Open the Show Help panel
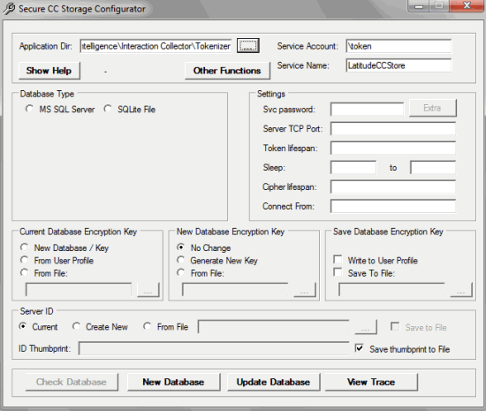 (x=49, y=71)
